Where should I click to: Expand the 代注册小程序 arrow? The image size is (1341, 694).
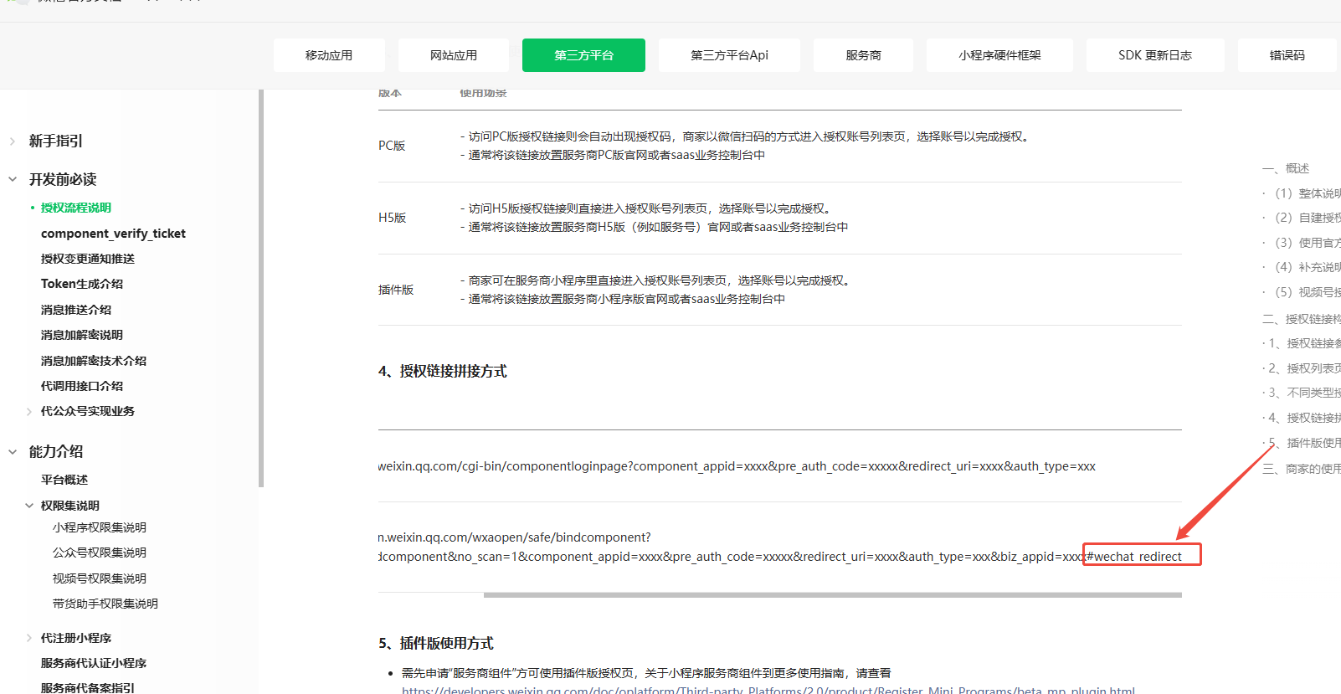[29, 638]
